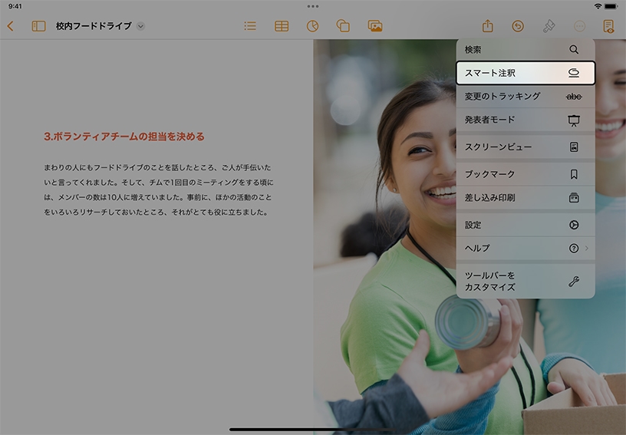Image resolution: width=626 pixels, height=435 pixels.
Task: Open the shapes insert icon
Action: tap(343, 26)
